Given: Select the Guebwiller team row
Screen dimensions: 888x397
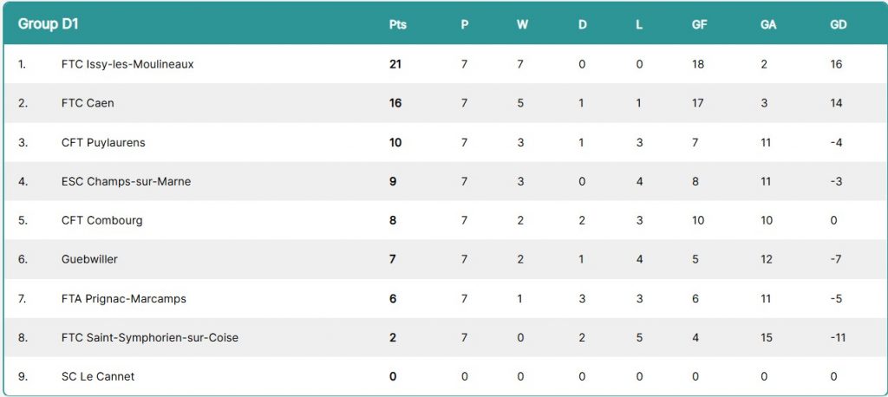Looking at the screenshot, I should [x=444, y=259].
